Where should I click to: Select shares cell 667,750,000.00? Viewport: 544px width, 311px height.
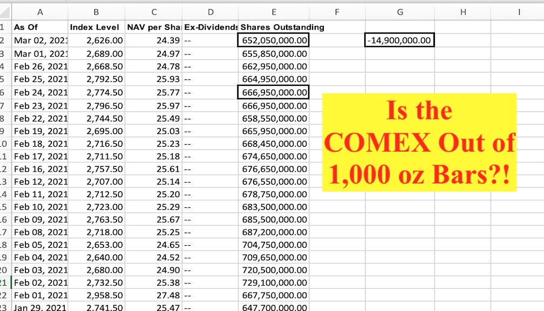click(274, 295)
